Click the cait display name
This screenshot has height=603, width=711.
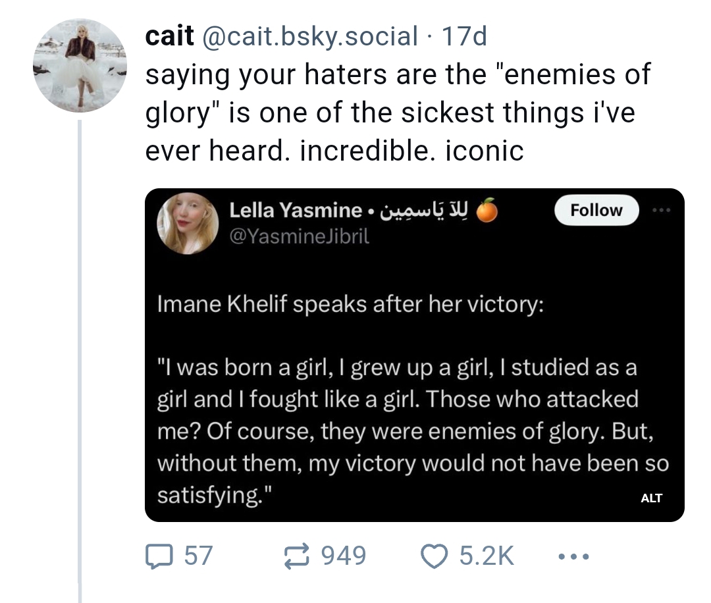click(x=169, y=36)
